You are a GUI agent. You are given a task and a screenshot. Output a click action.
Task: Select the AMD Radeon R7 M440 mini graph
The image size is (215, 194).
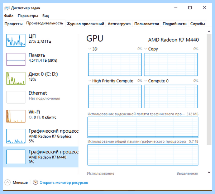pos(16,157)
